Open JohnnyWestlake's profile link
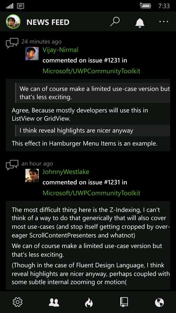Screen dimensions: 176x313 point(66,172)
